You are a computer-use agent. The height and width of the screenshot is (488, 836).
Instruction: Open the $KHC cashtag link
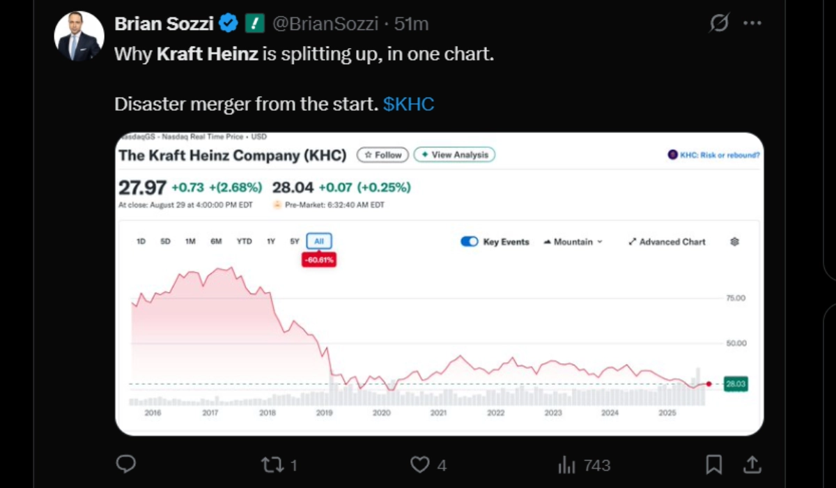(408, 103)
